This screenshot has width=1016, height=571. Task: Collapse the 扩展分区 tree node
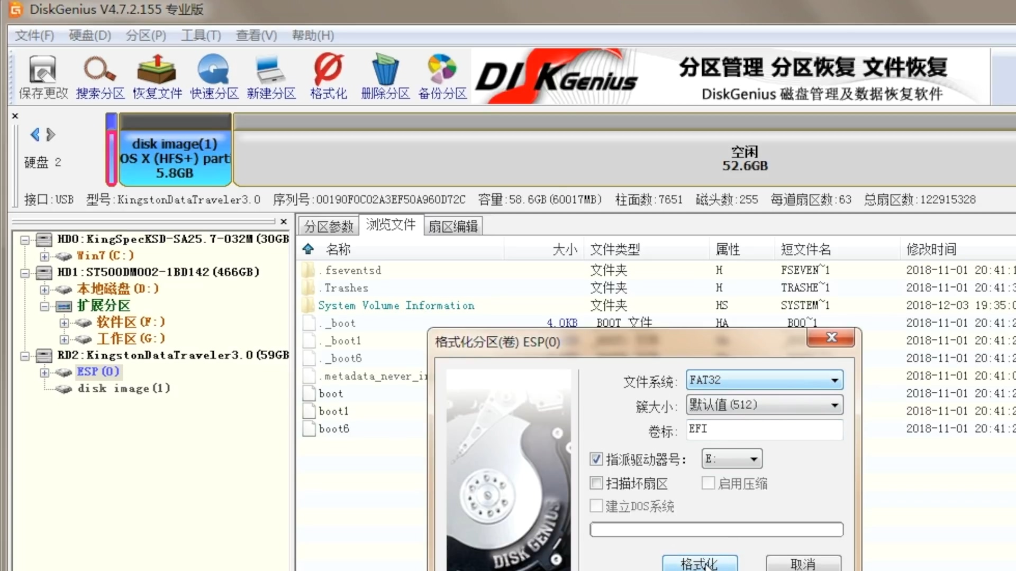(x=44, y=306)
